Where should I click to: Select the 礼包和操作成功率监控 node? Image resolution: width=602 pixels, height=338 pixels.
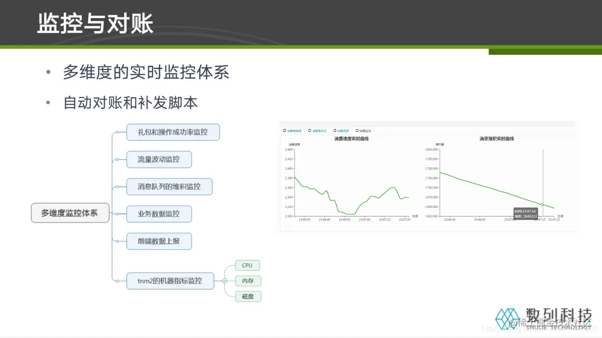(172, 132)
